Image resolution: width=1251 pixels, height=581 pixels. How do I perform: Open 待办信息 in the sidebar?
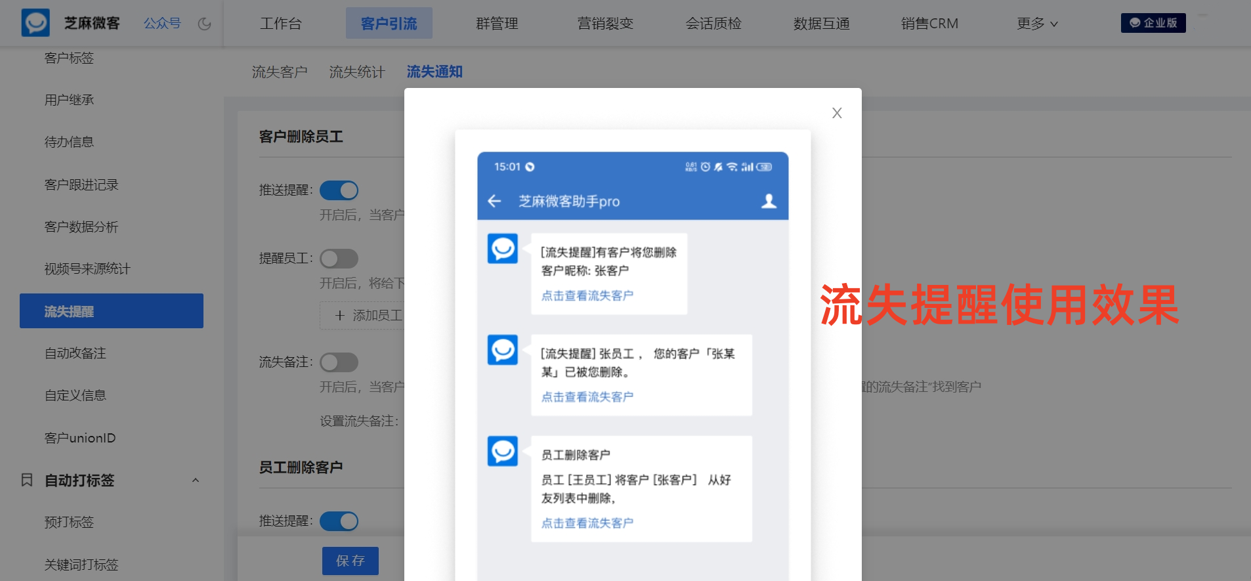[69, 142]
